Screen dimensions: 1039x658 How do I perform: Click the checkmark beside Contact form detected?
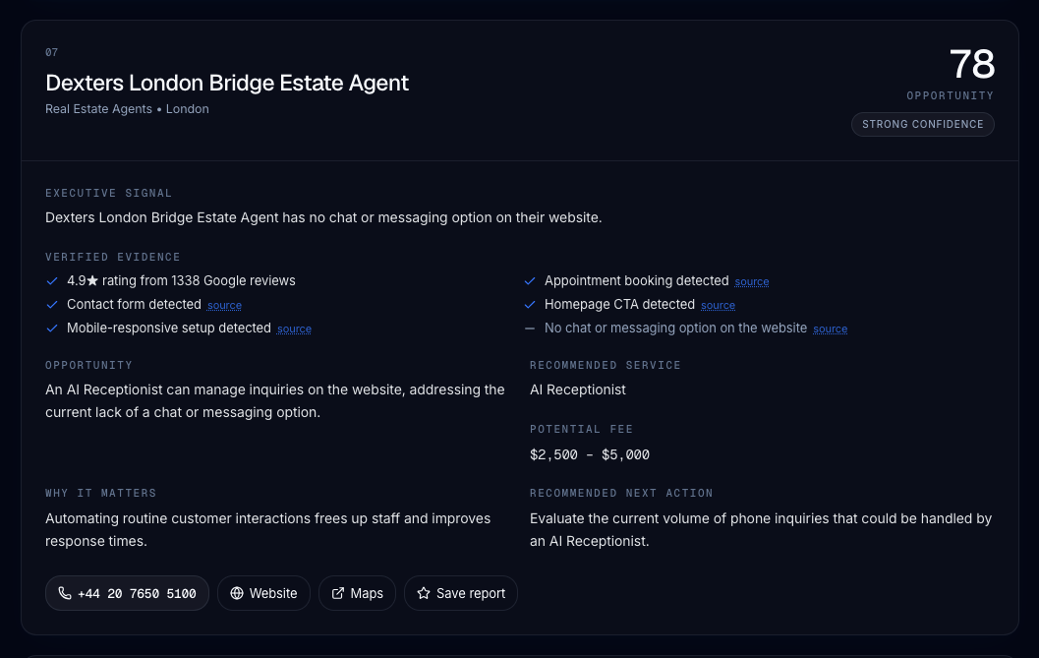52,305
